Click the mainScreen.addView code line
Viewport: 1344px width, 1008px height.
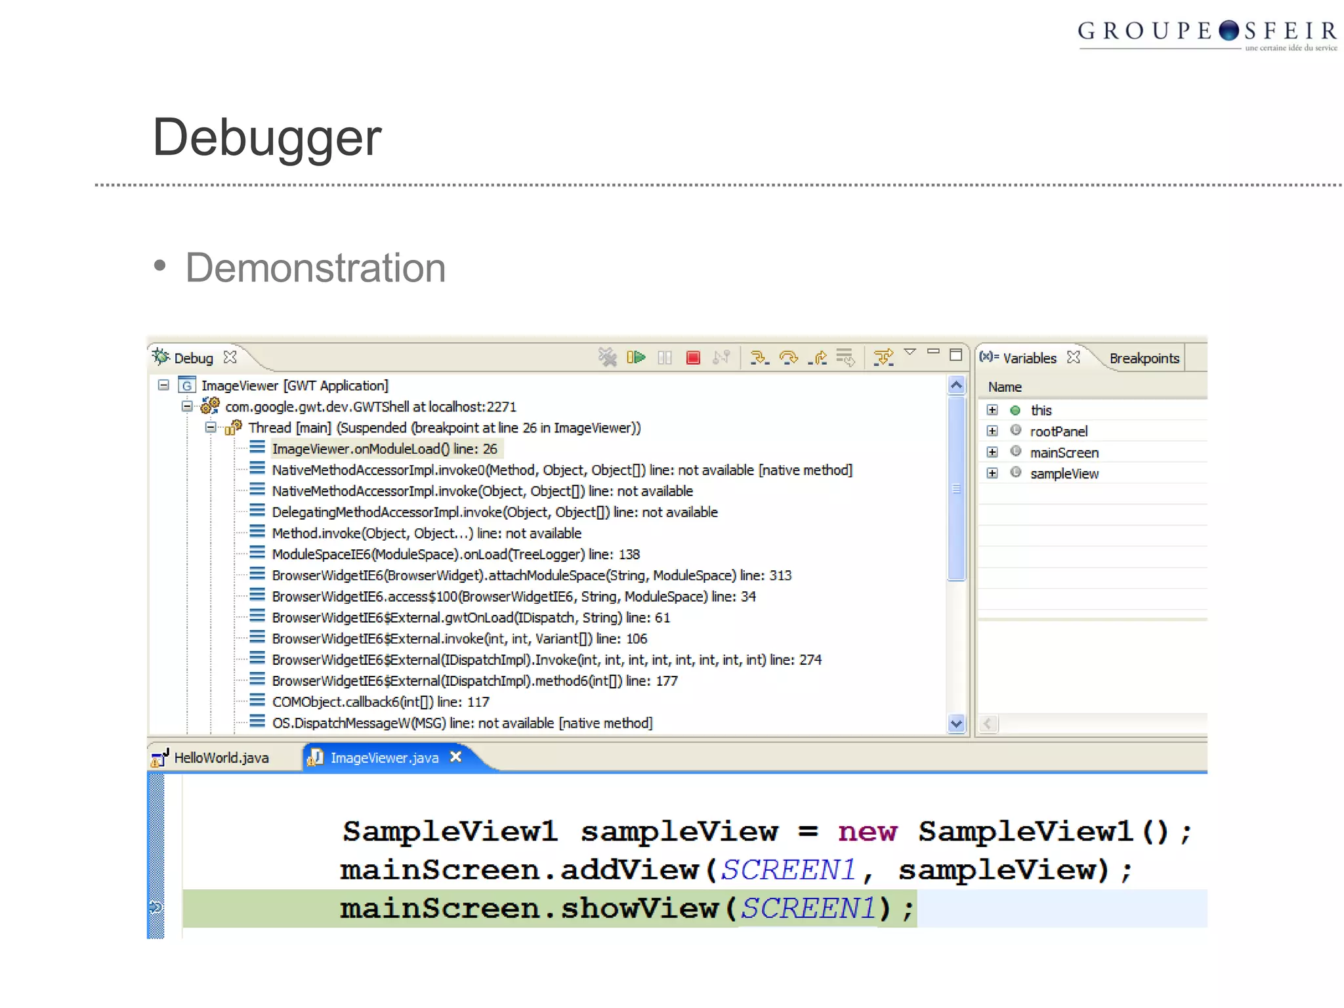point(736,870)
